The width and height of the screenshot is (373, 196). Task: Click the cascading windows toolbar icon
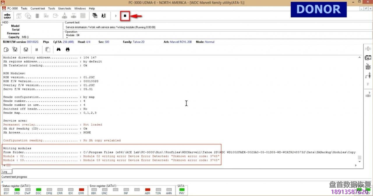click(95, 16)
